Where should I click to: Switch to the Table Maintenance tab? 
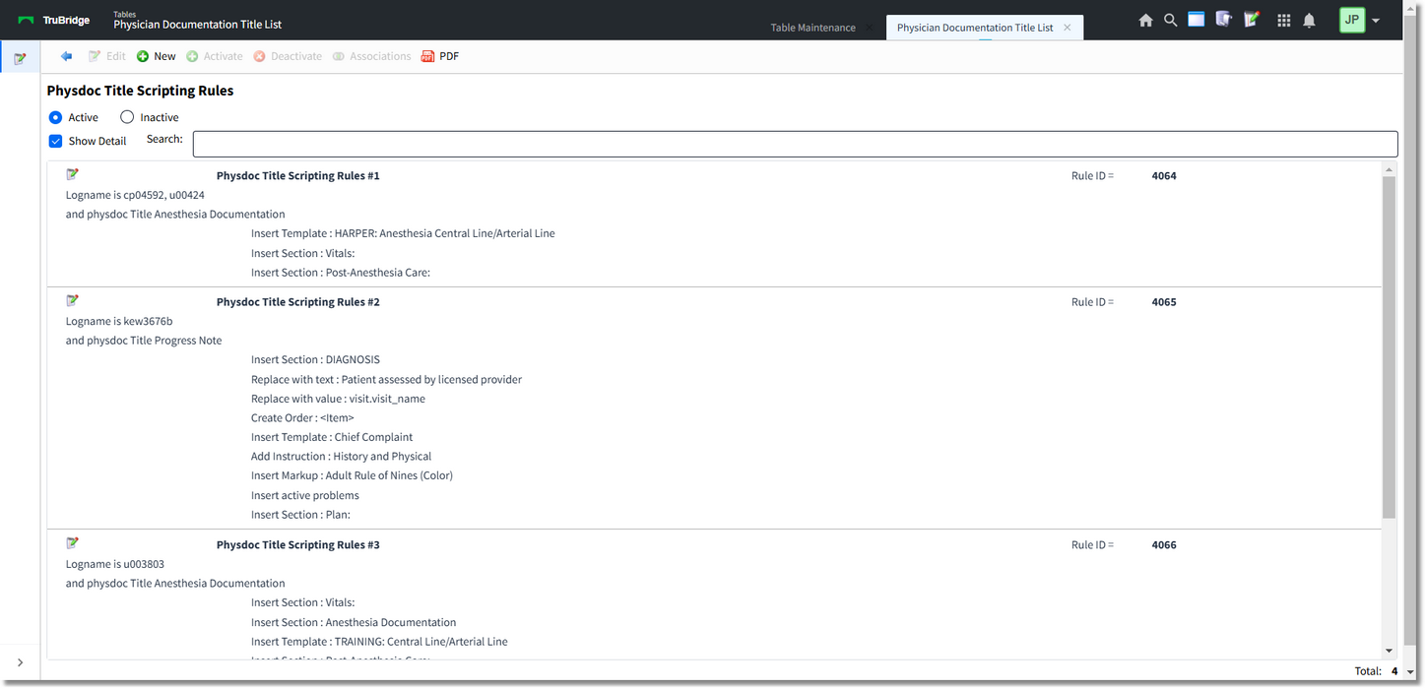(x=812, y=28)
